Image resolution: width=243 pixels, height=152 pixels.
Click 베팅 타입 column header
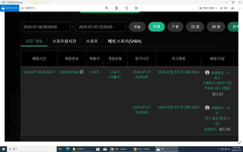coord(217,59)
